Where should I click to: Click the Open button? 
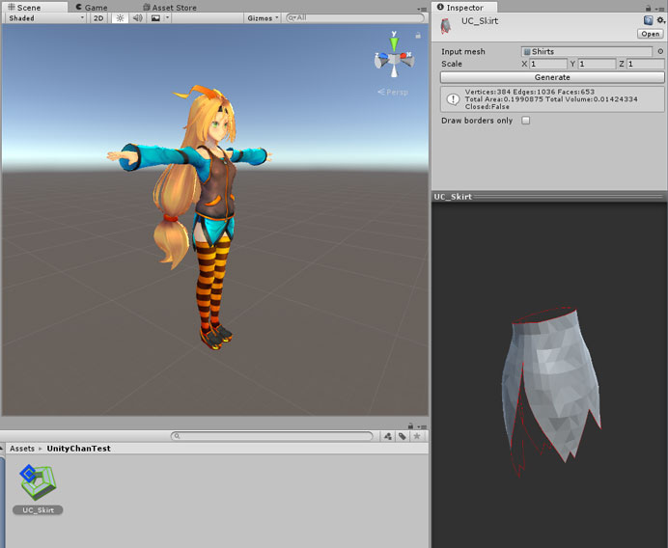650,34
